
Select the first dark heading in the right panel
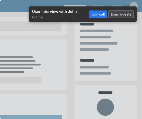click(x=87, y=24)
